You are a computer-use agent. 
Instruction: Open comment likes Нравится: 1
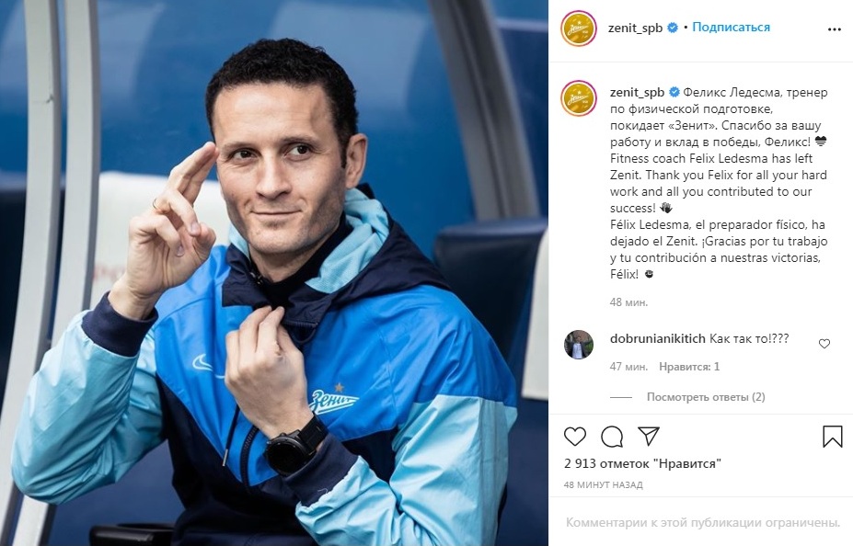tap(689, 367)
